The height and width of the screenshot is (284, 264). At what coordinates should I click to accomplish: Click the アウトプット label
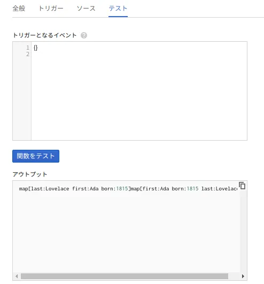point(30,174)
